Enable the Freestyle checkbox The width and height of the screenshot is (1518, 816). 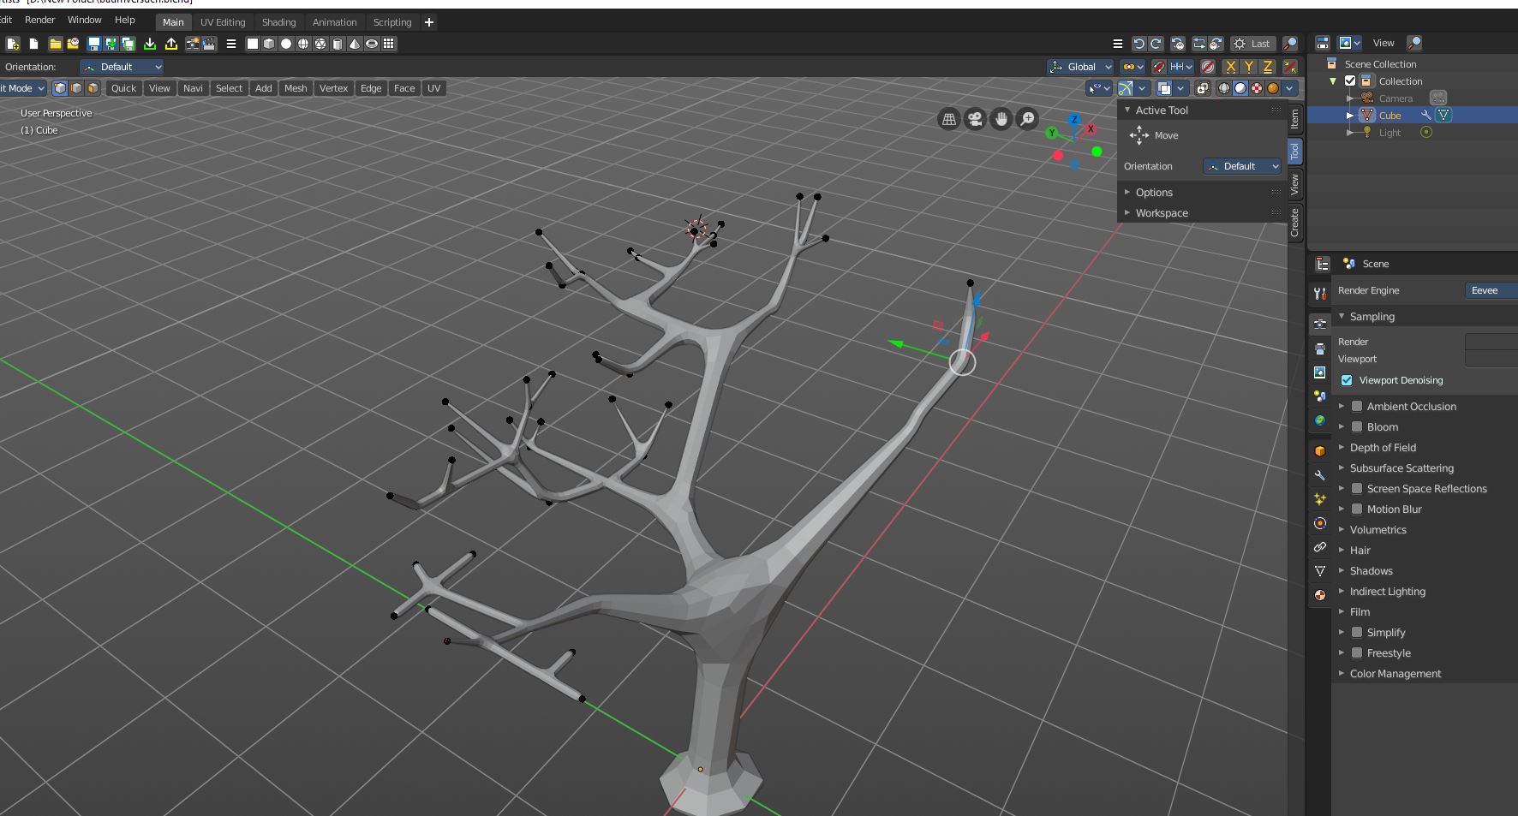(x=1357, y=653)
